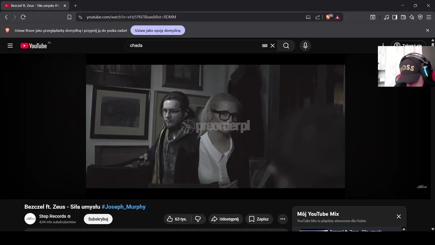Open Brave Leo AI sparkle icon
Image resolution: width=435 pixels, height=245 pixels.
[x=412, y=17]
